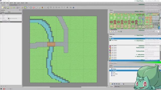Select the Magic Wand tool
Viewport: 161px width, 90px height.
coord(39,7)
